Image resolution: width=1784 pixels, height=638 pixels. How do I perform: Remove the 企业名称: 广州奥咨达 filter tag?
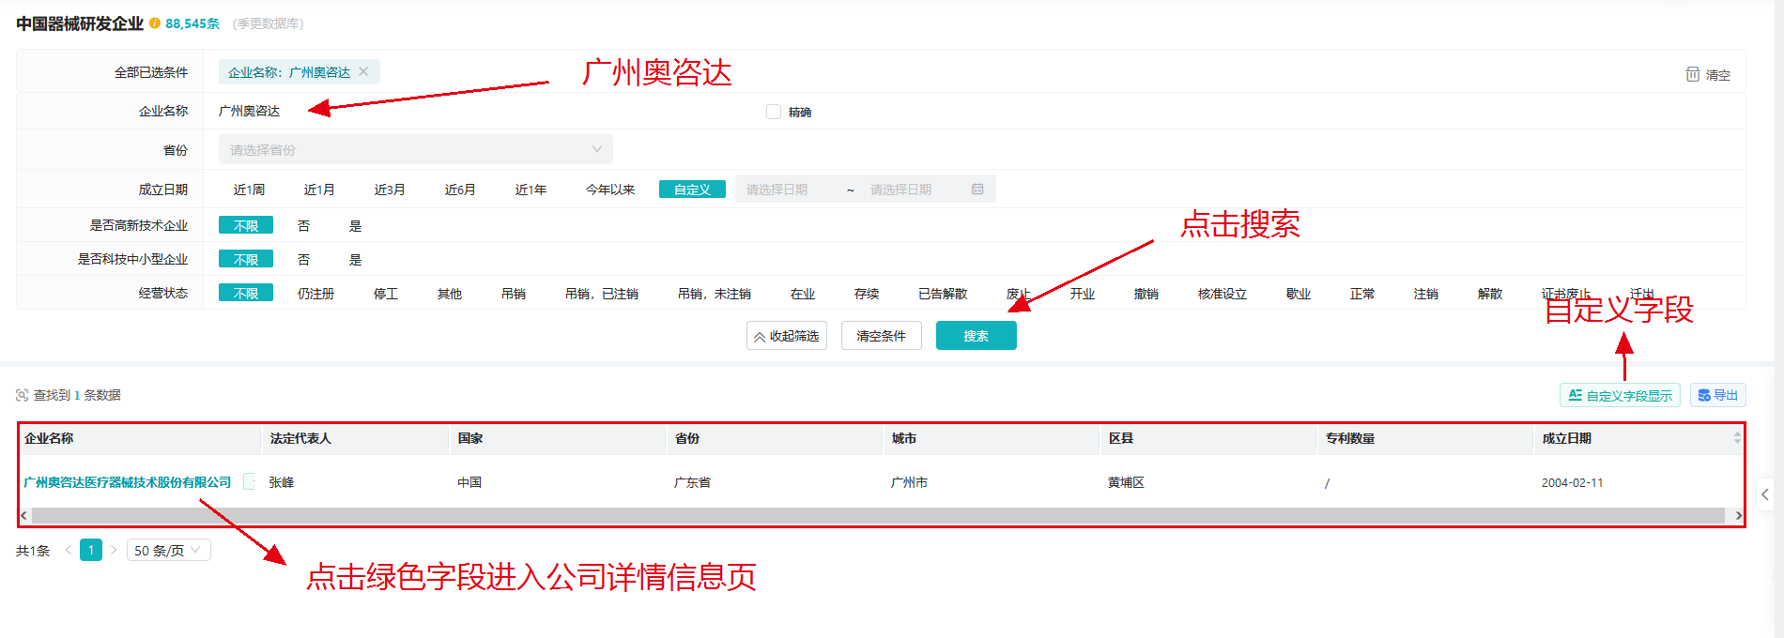tap(363, 71)
